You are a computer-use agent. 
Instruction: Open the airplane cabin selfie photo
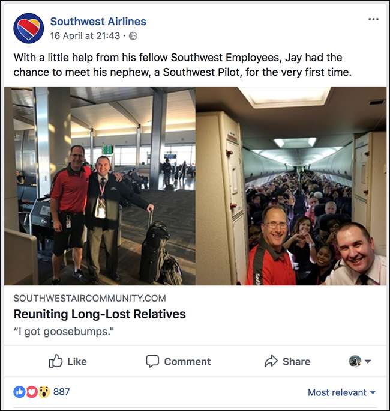(291, 186)
